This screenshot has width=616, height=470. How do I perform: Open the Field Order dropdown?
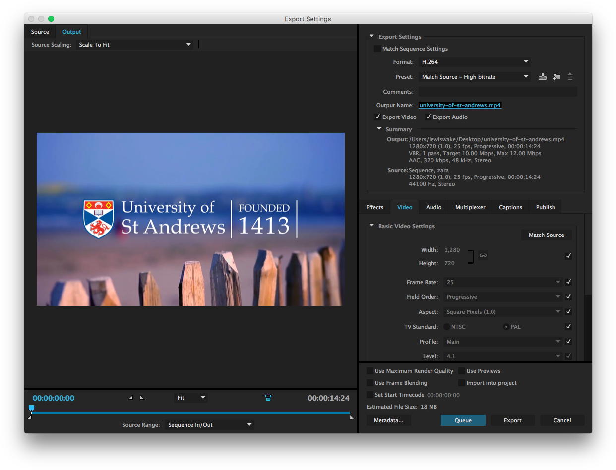point(503,296)
